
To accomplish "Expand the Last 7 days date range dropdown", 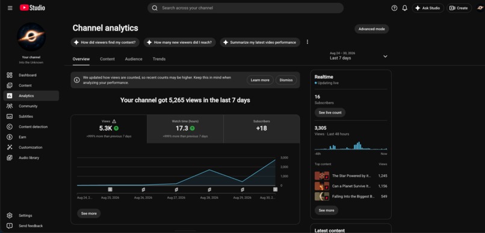I will point(359,56).
